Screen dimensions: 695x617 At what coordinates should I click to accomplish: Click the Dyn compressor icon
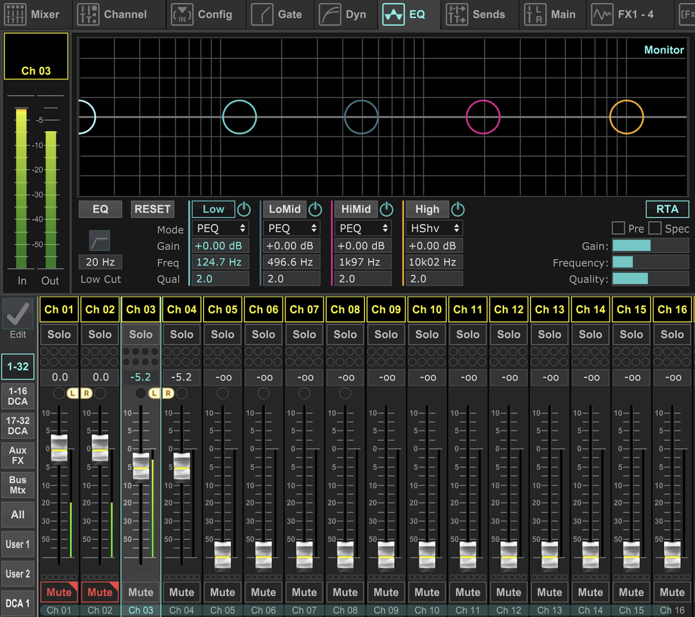tap(330, 14)
